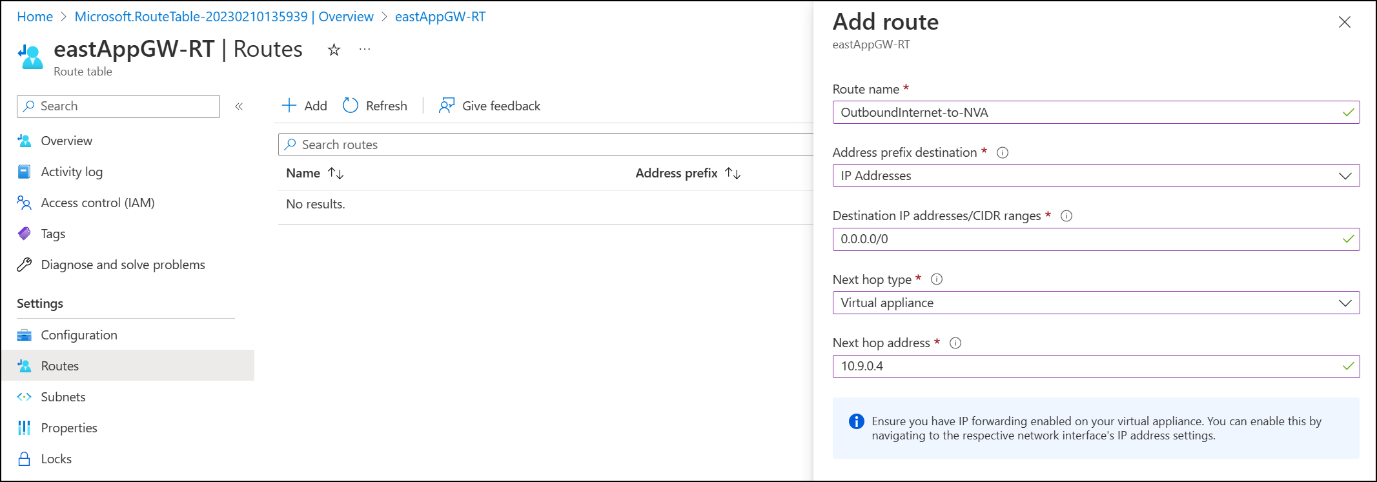Screen dimensions: 1377x482
Task: Open Subnets in the Settings menu
Action: coord(63,397)
